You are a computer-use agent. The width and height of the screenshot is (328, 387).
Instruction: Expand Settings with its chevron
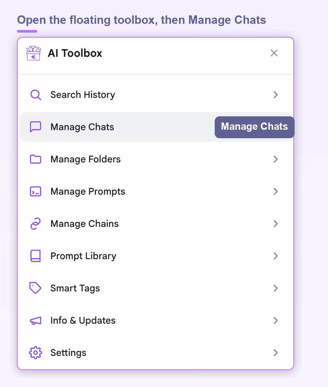(x=276, y=353)
